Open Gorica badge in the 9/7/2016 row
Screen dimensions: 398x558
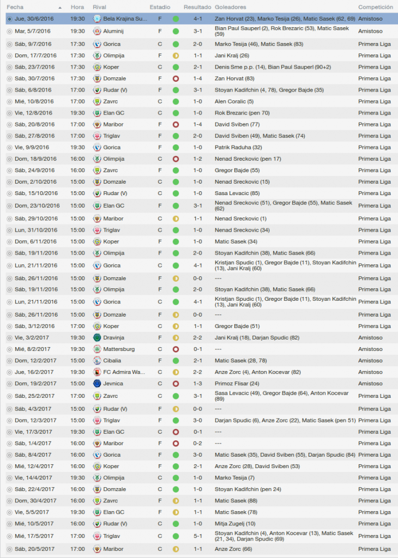97,44
